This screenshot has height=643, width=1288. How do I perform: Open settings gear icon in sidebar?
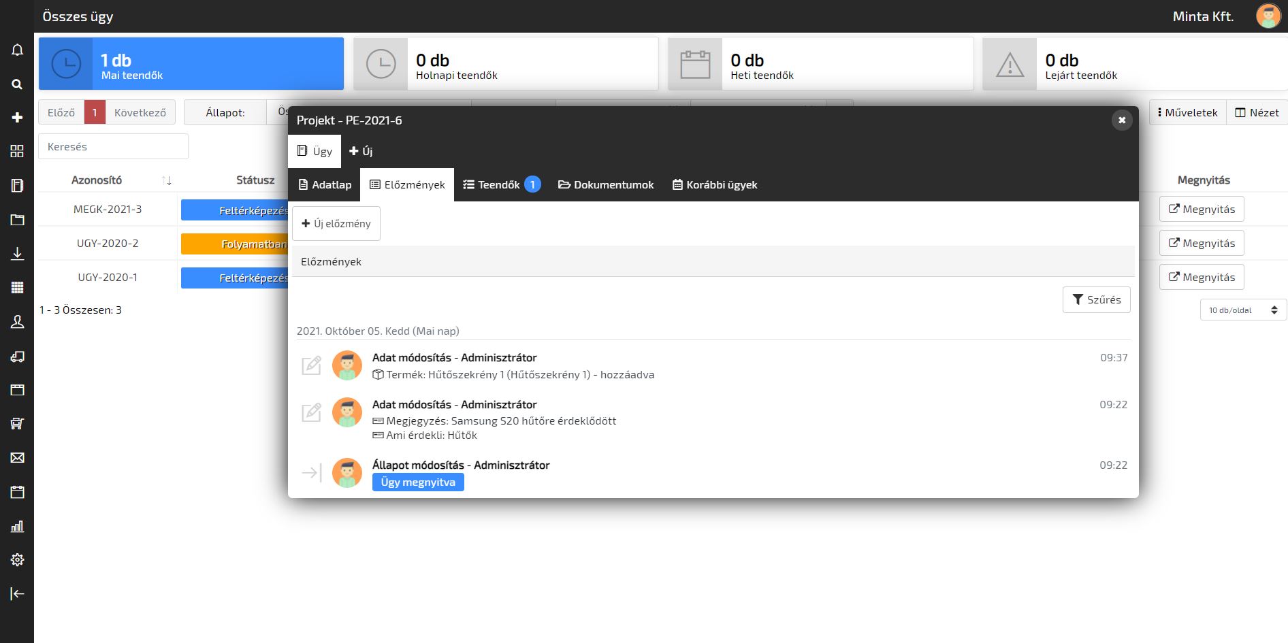pyautogui.click(x=17, y=559)
